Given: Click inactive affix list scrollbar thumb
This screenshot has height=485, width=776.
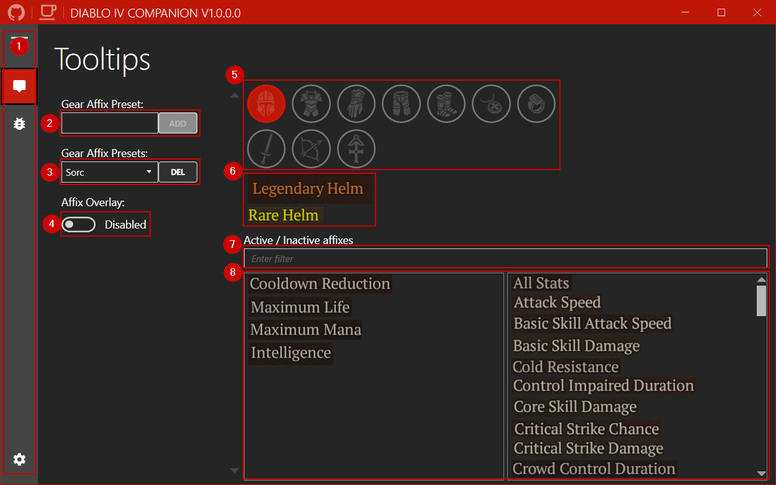Looking at the screenshot, I should (x=762, y=301).
